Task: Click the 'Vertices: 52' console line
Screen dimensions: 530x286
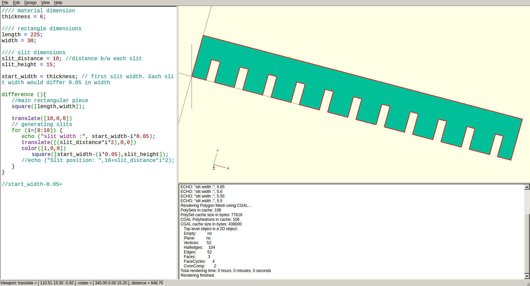Action: [198, 243]
